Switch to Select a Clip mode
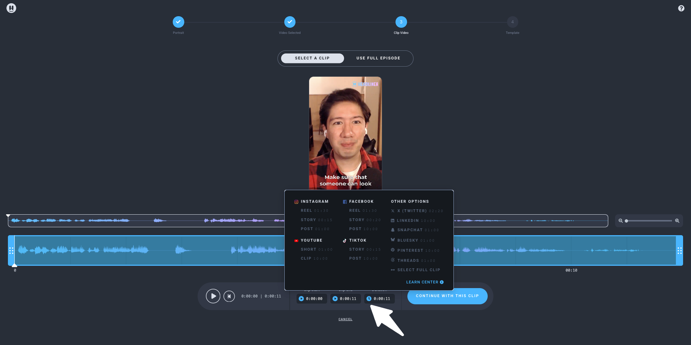This screenshot has height=345, width=691. pos(312,58)
